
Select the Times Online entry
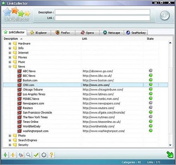(31, 122)
